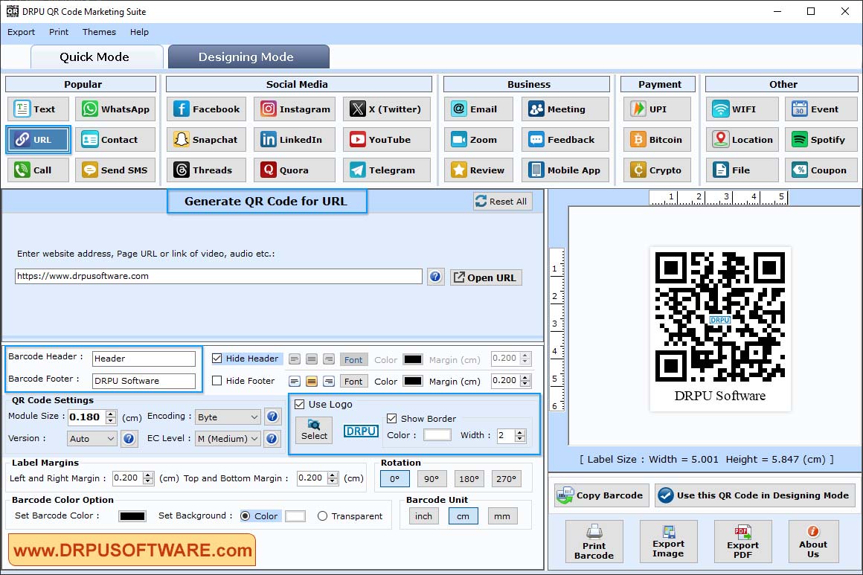Select the WIFI QR code type
This screenshot has height=575, width=863.
742,109
